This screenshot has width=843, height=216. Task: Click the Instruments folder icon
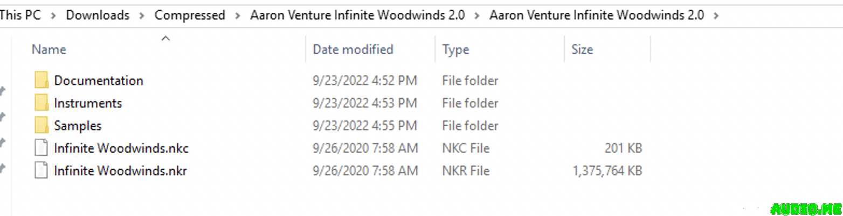(42, 103)
